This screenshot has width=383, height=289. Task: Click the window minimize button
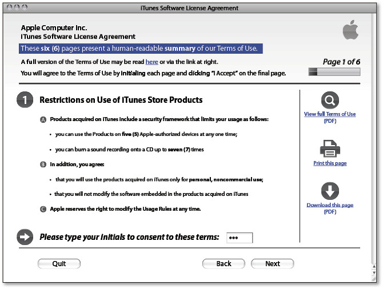pos(17,7)
